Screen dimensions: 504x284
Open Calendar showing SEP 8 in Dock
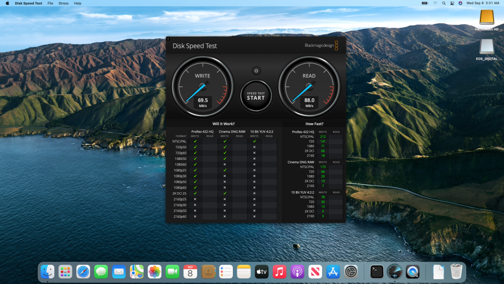coord(191,272)
